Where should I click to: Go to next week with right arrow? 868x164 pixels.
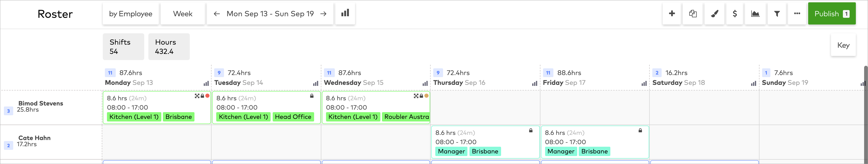coord(323,14)
